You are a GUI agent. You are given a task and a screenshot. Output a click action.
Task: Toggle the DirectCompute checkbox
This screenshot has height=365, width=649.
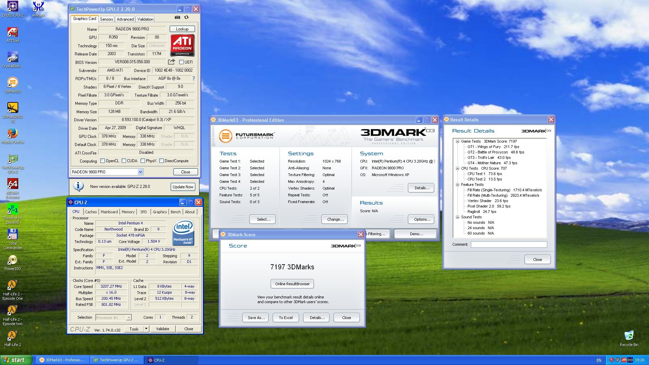(x=161, y=161)
